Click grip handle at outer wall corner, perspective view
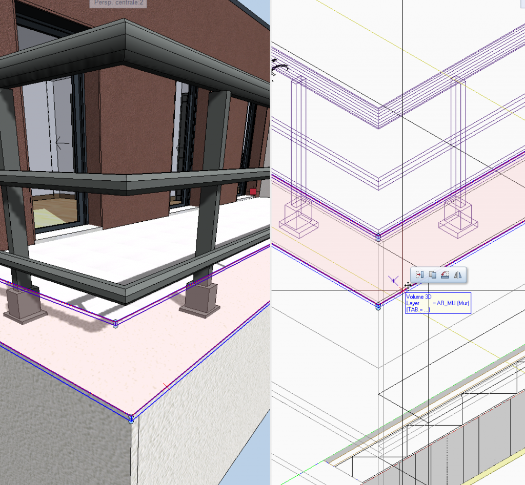Image resolution: width=525 pixels, height=485 pixels. coord(131,418)
